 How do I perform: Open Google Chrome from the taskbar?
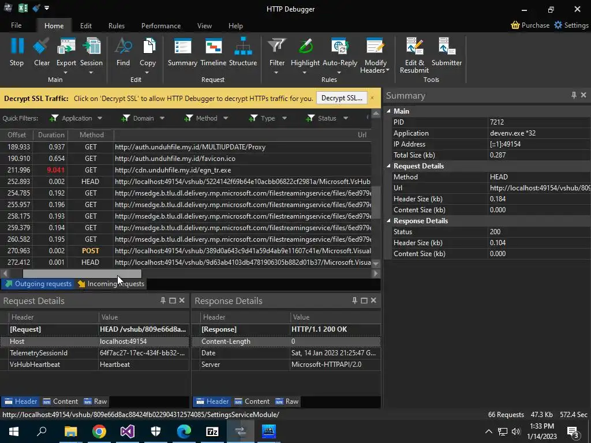click(x=99, y=431)
